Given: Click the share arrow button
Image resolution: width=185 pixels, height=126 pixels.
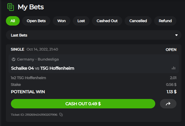Looking at the screenshot, I should pos(168,104).
